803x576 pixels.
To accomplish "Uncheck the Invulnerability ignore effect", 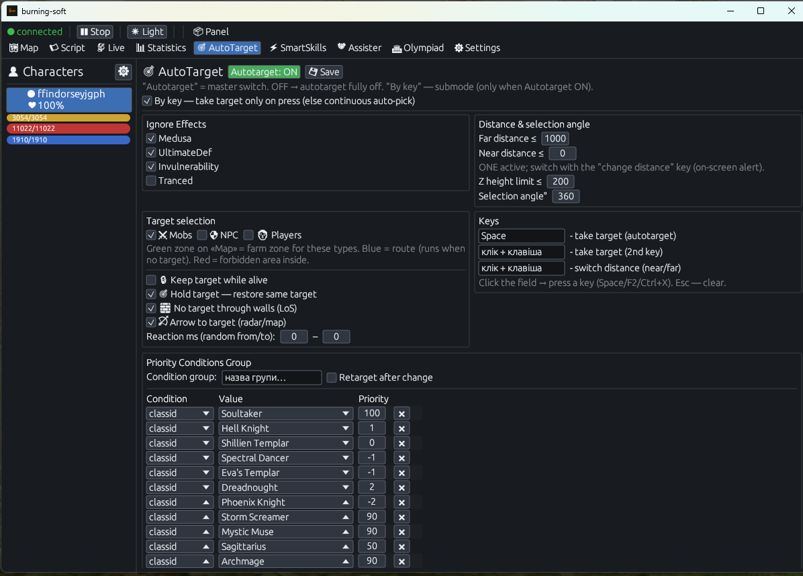I will click(151, 166).
